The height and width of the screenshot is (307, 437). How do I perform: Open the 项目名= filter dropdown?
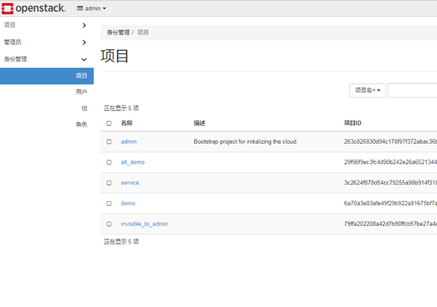pyautogui.click(x=368, y=90)
